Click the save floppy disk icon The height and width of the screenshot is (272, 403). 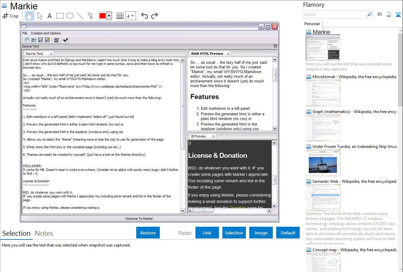[40, 40]
